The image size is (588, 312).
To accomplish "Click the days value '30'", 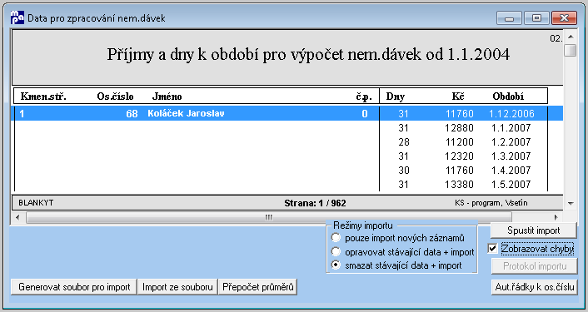I will 403,171.
